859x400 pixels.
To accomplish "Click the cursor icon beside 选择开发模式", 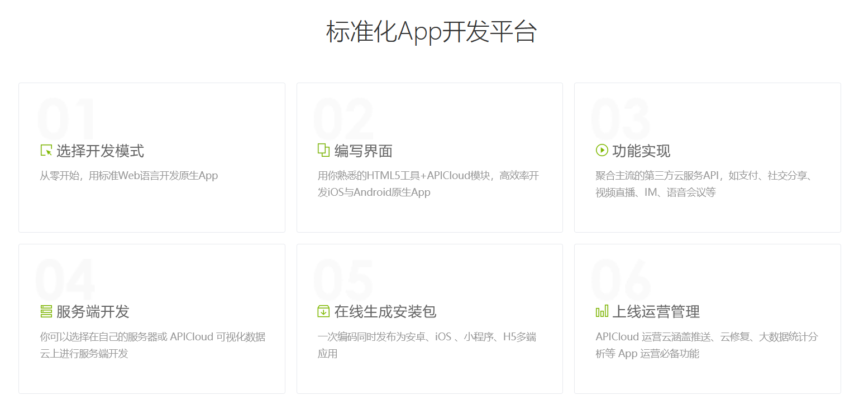I will coord(46,150).
